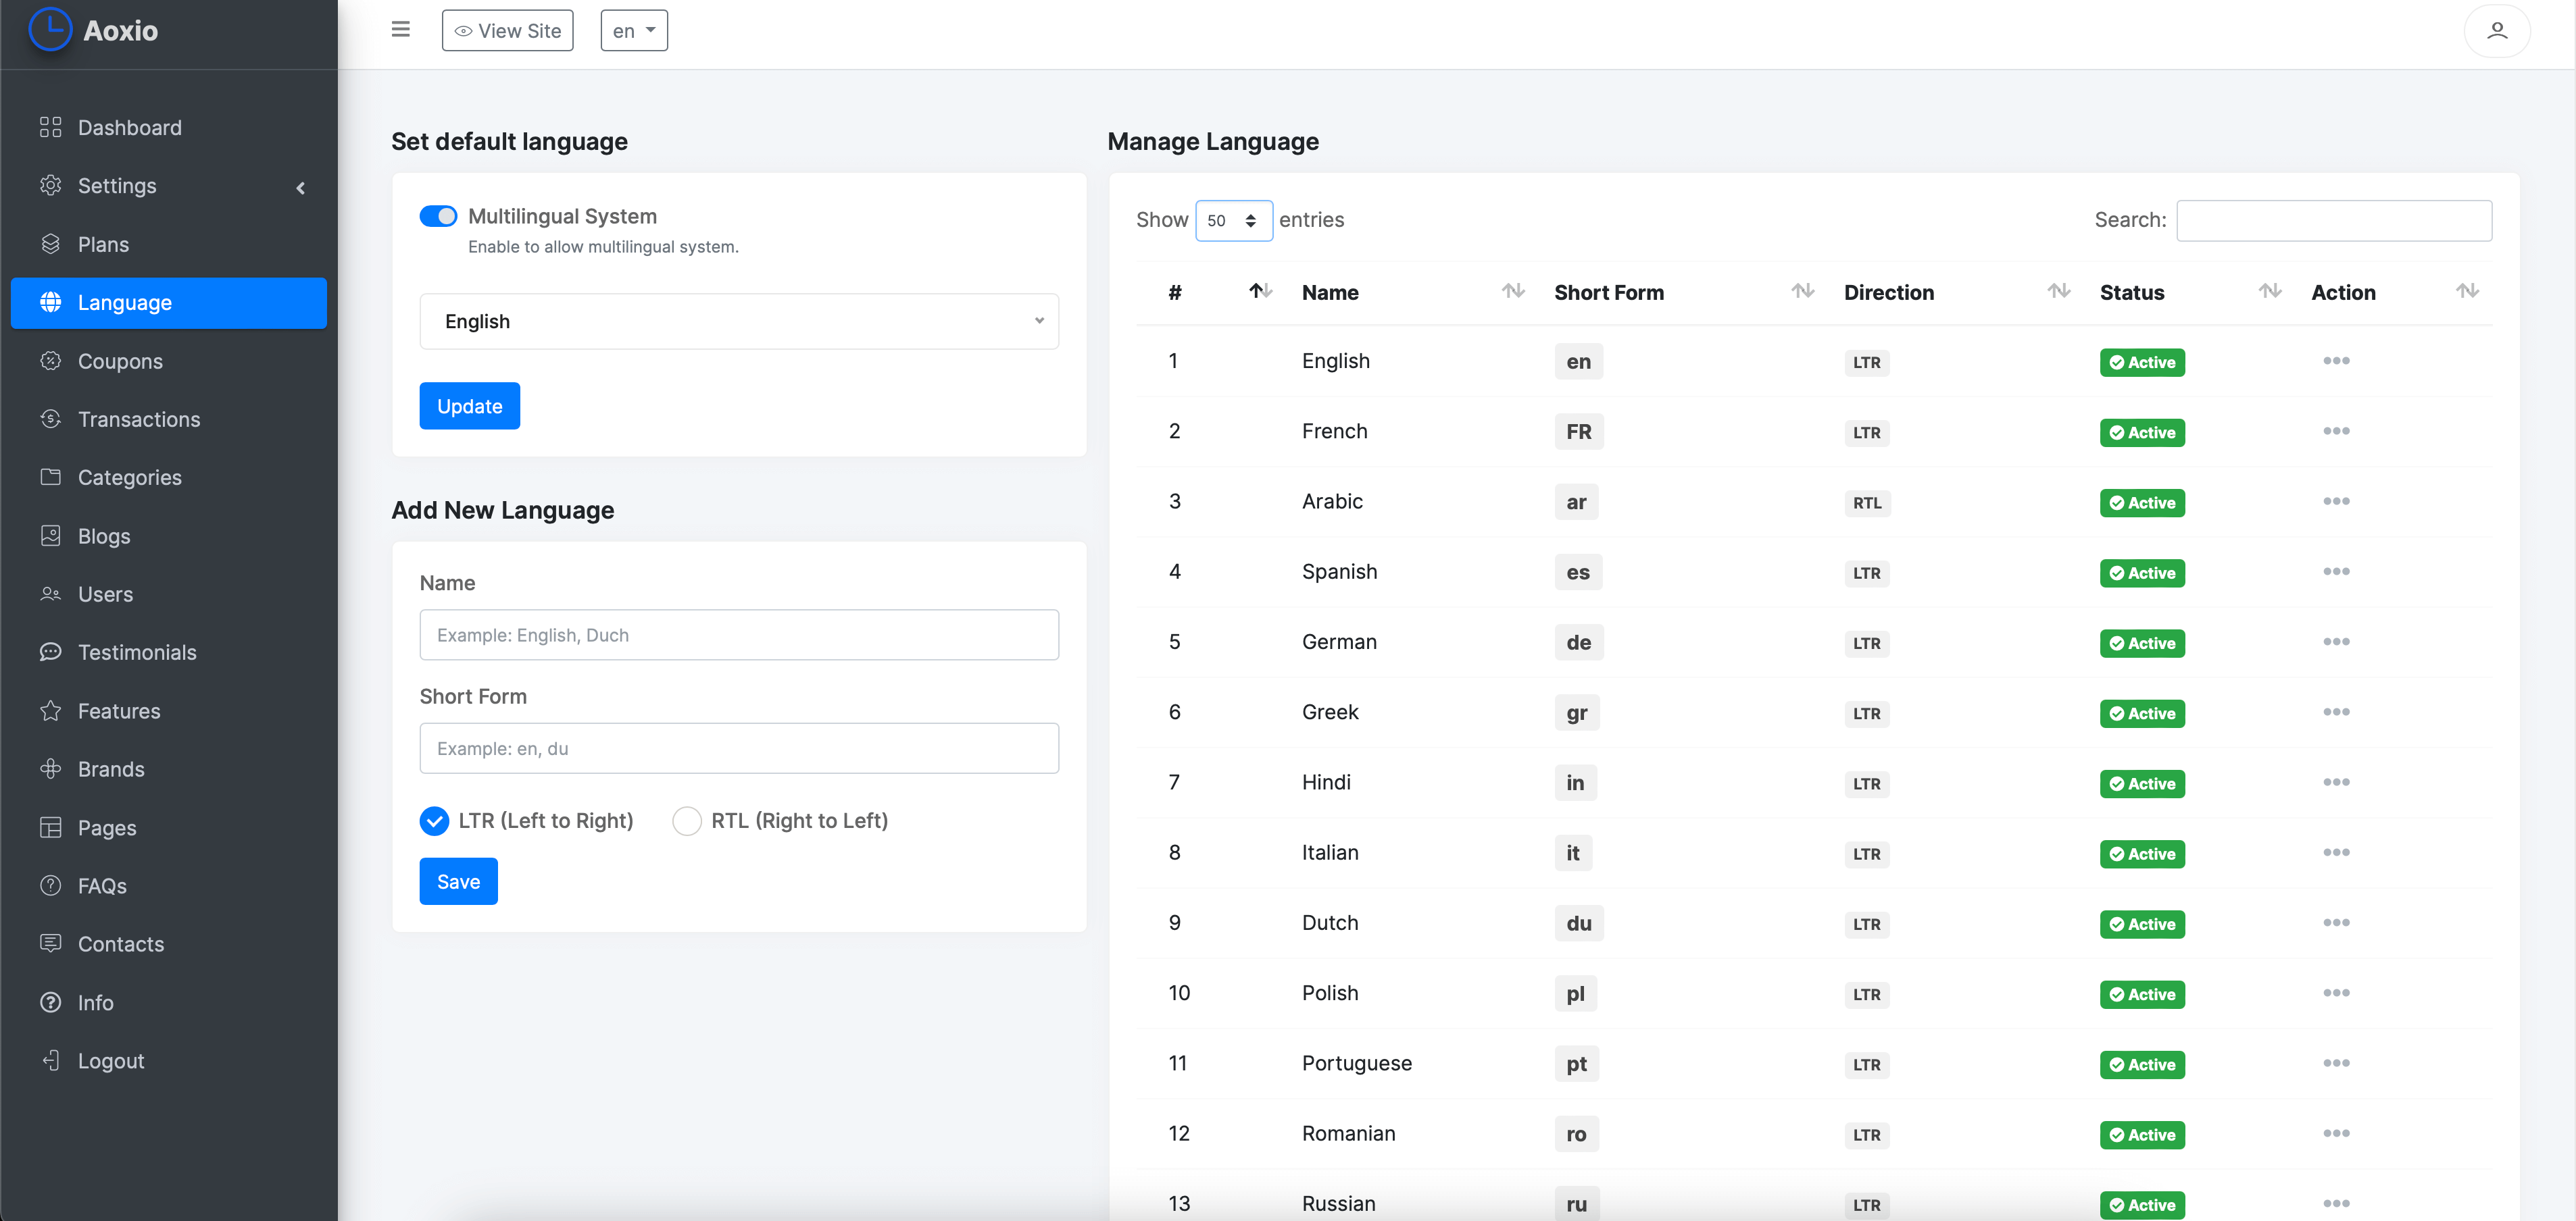Sort table by Name column arrows
The height and width of the screenshot is (1221, 2576).
coord(1512,291)
